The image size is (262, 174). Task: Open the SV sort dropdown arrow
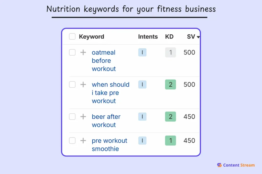198,37
